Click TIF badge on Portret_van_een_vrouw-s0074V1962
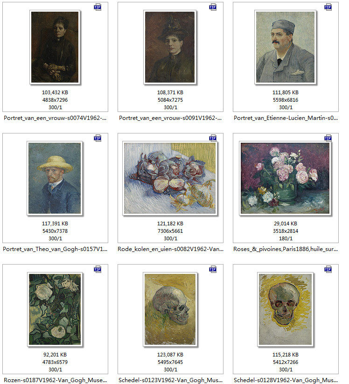This screenshot has width=349, height=384. (98, 7)
